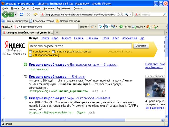Stop page loading with the X icon

tap(28, 14)
